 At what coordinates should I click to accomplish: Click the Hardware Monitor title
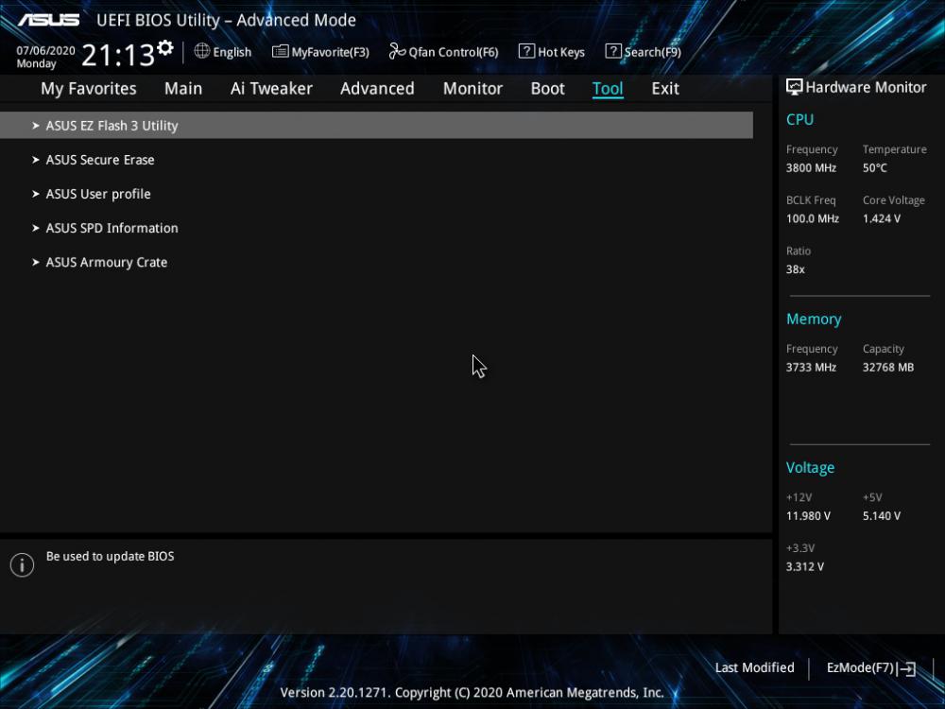pos(866,87)
